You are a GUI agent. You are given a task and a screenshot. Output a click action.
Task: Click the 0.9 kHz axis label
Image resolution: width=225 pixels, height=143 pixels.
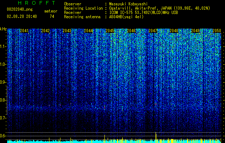[3, 82]
